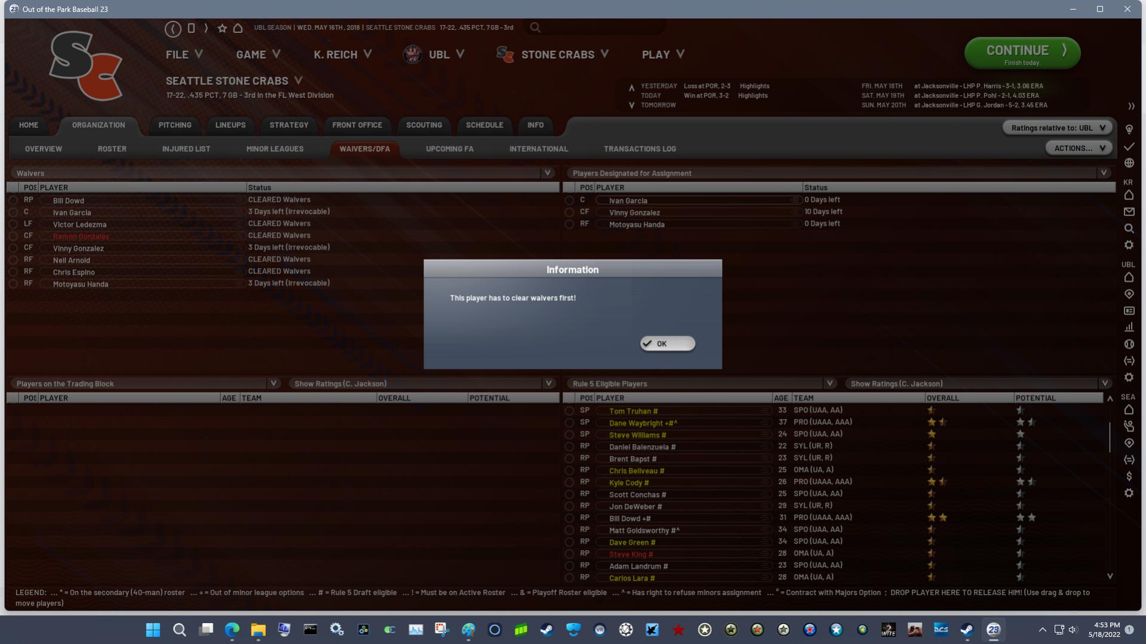The width and height of the screenshot is (1146, 644).
Task: Select the radio button for Tom Truhan
Action: coord(569,411)
